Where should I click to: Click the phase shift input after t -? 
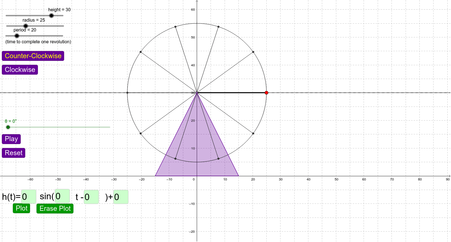(91, 197)
